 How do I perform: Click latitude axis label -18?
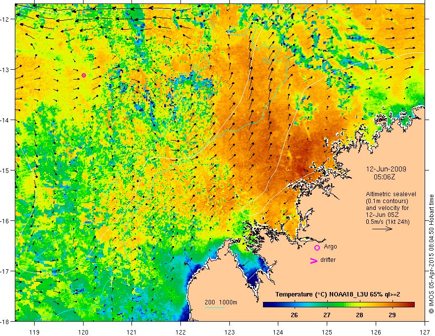[5, 321]
